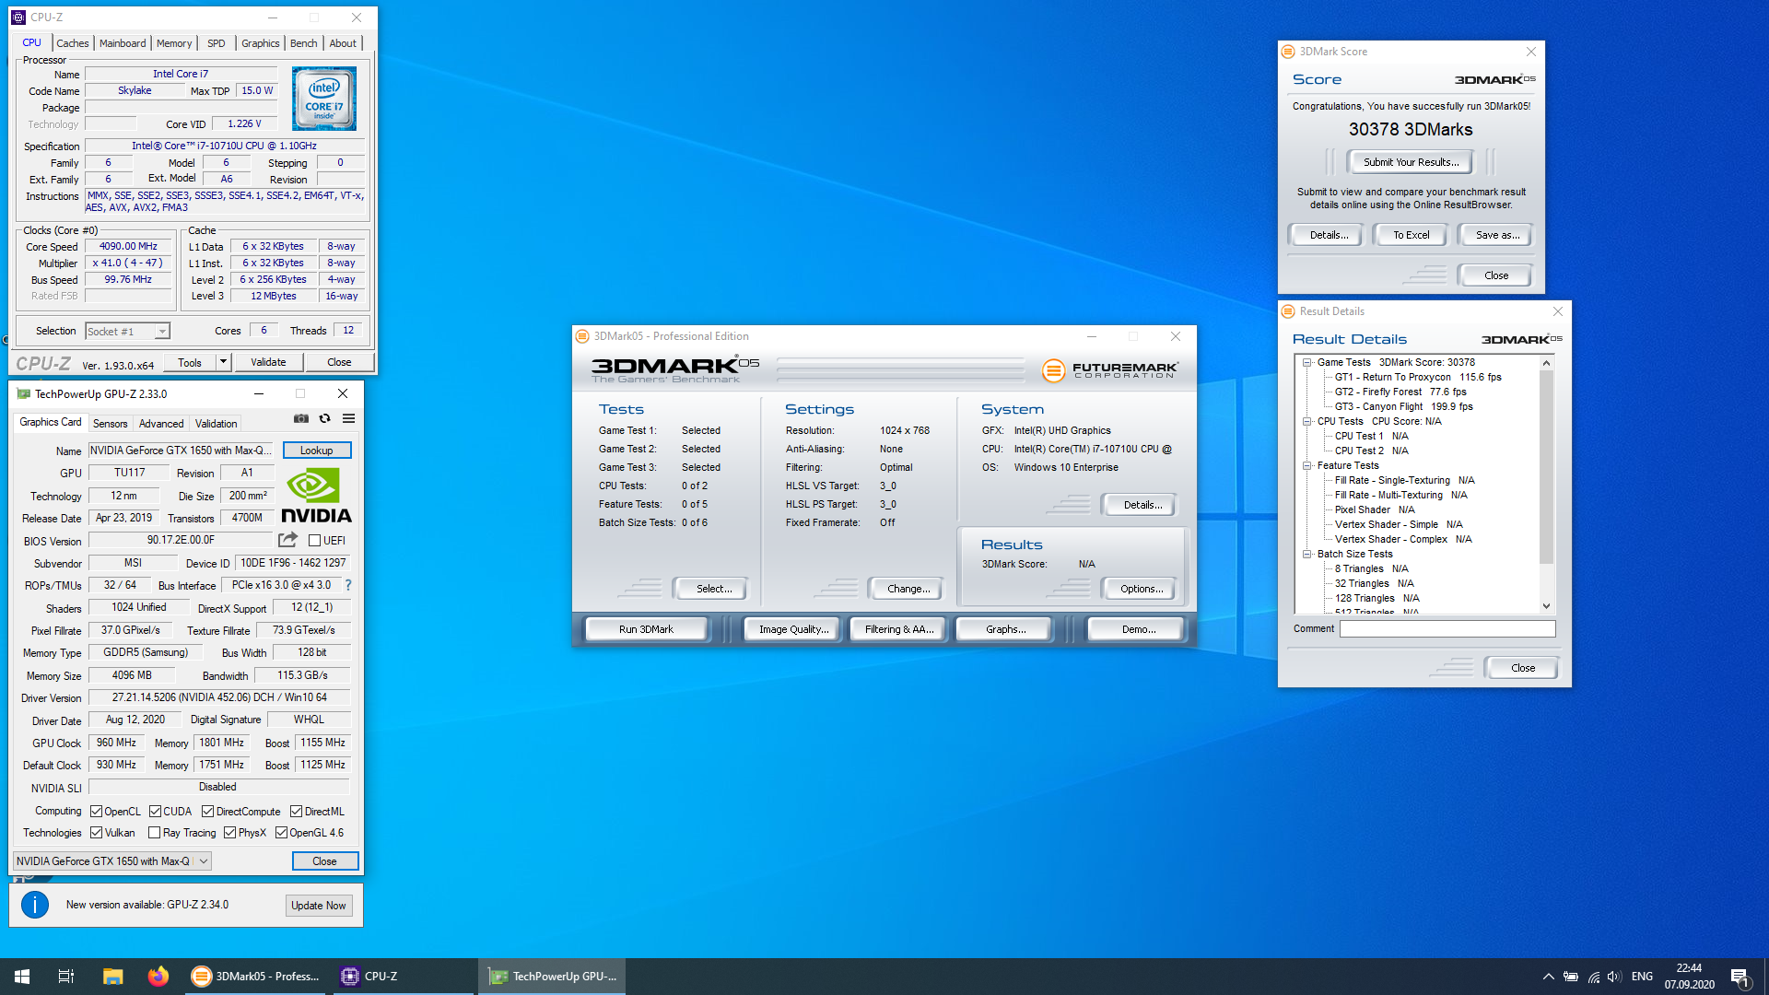Open the CPU-Z Tools dropdown arrow

pos(223,362)
